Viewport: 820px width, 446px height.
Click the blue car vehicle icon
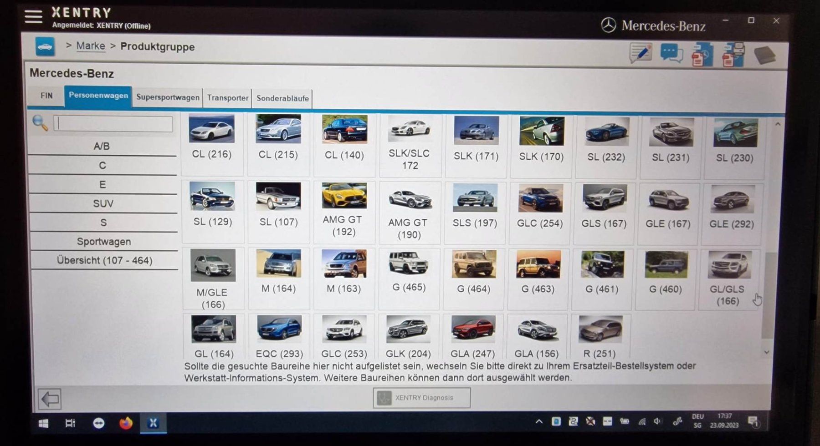click(45, 46)
